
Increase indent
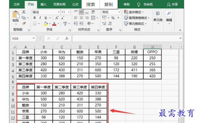click(x=81, y=24)
